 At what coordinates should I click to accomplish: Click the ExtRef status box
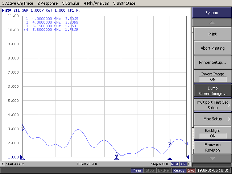(x=163, y=170)
